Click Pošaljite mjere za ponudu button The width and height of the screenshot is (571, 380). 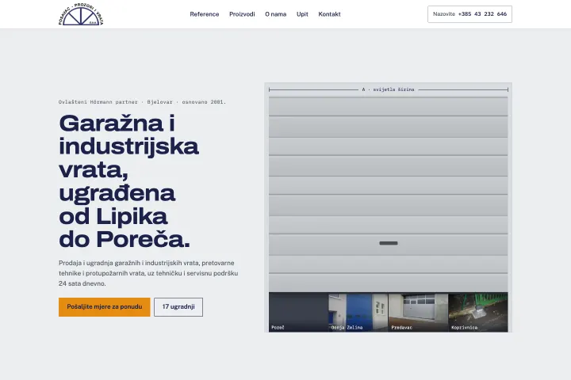pyautogui.click(x=104, y=307)
